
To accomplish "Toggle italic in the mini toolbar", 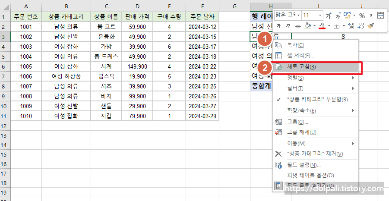I will pos(288,25).
